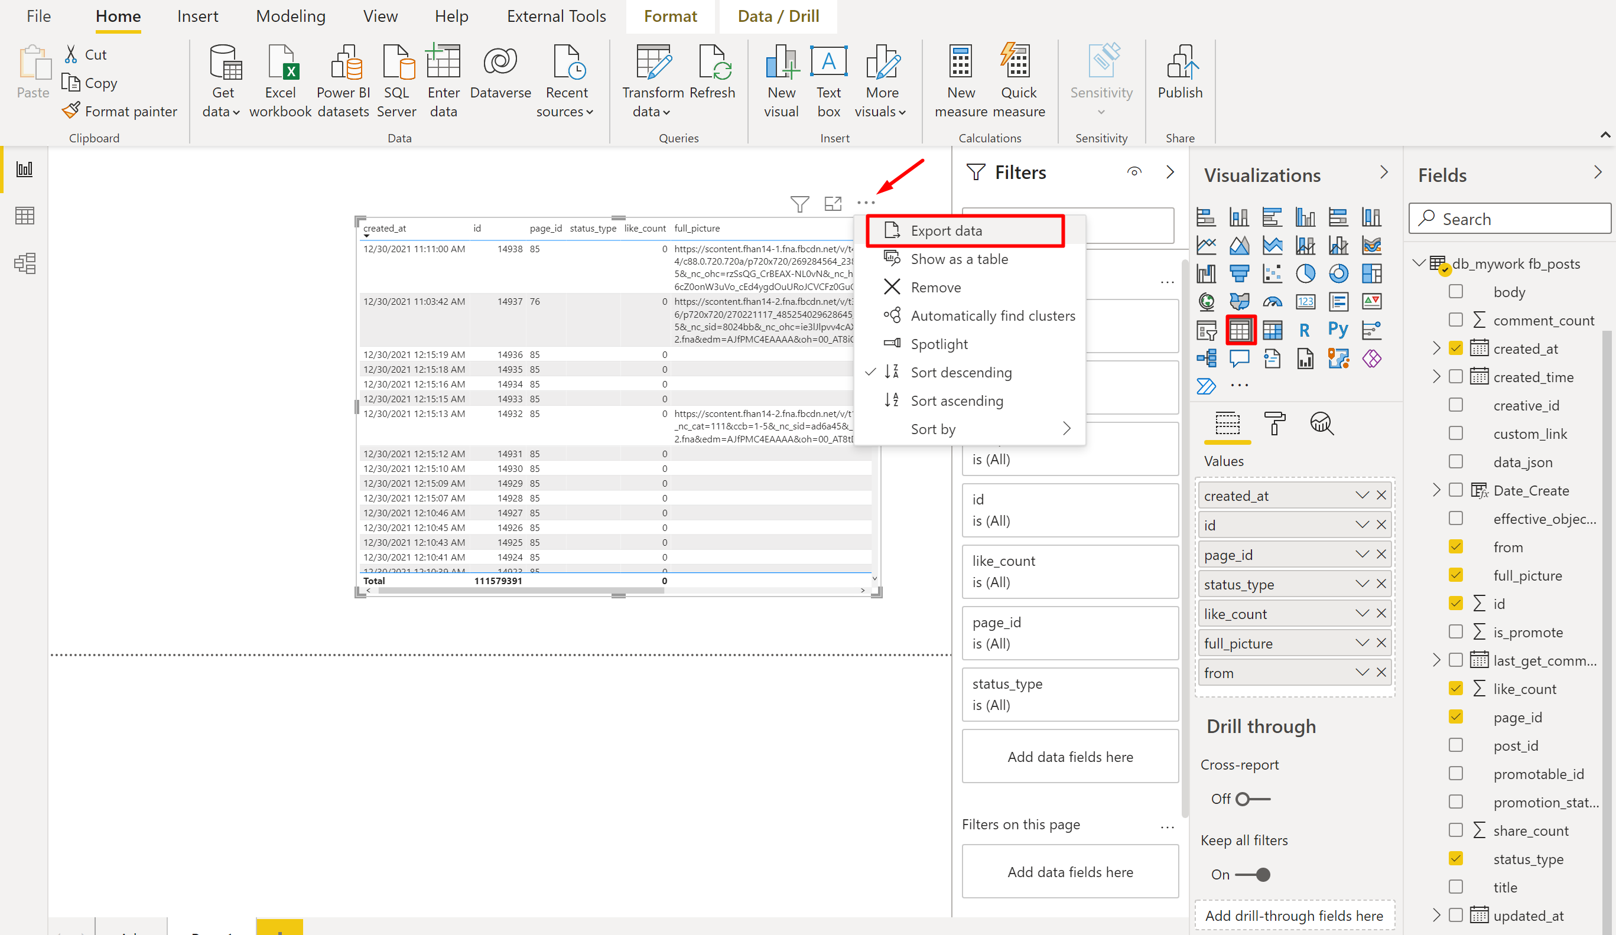Switch to Model view in left sidebar

pyautogui.click(x=24, y=263)
